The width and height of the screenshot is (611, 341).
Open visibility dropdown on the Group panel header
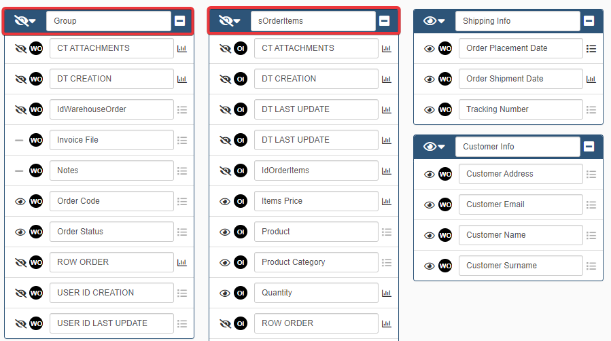point(25,21)
